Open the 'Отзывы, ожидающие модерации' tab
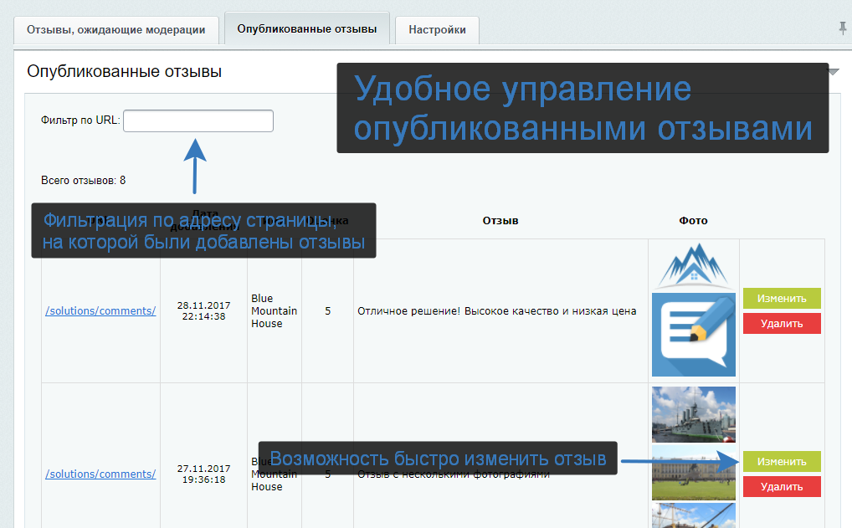This screenshot has height=528, width=852. (x=115, y=29)
